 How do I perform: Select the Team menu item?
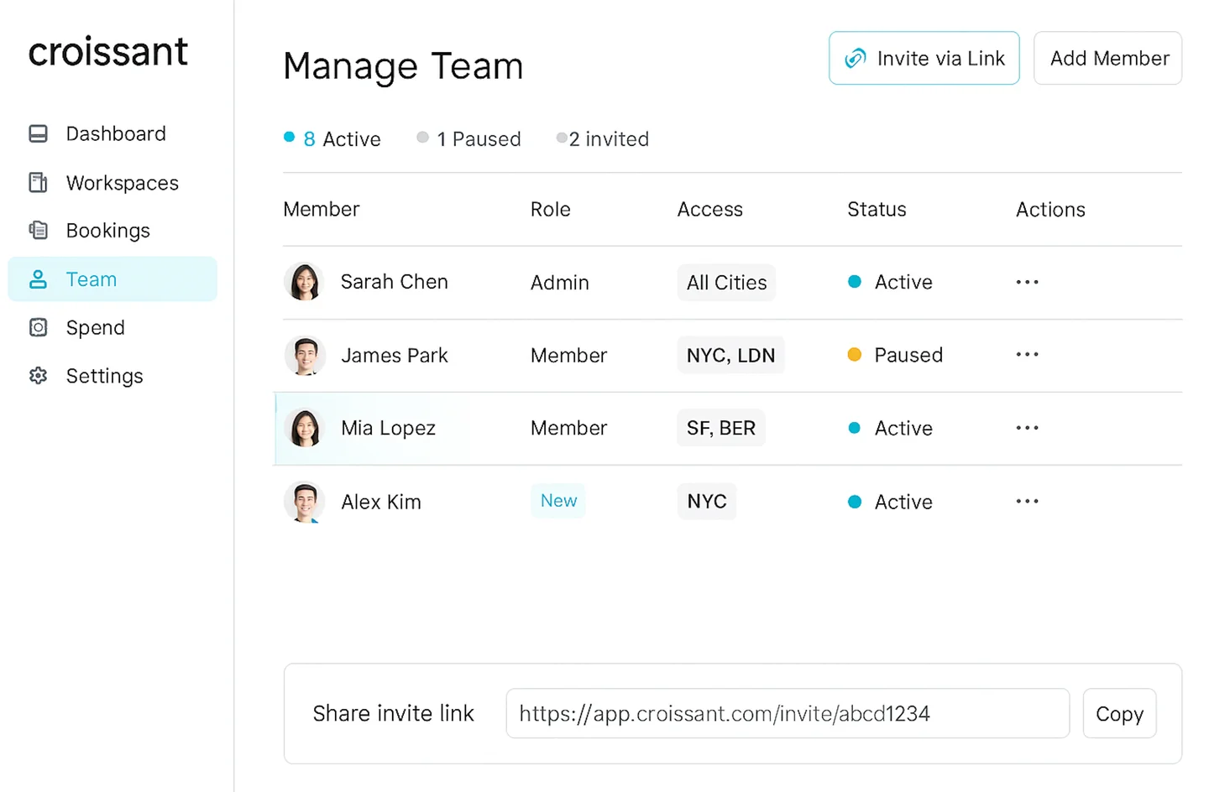[x=113, y=279]
